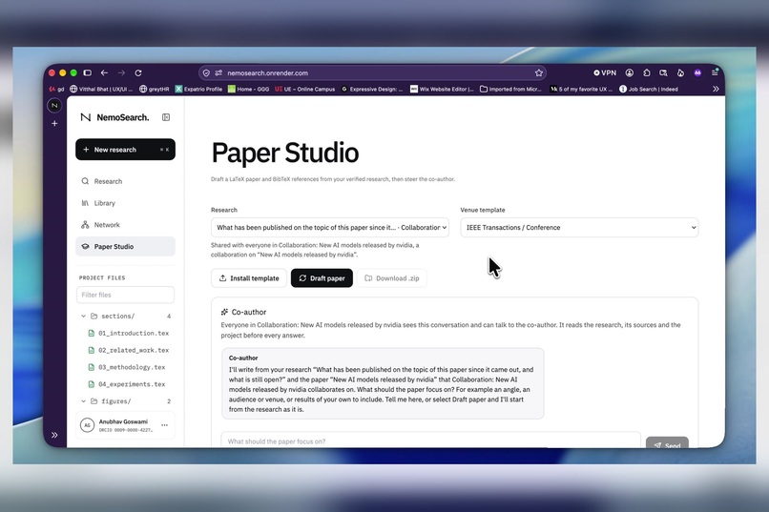
Task: Focus the Filter files input
Action: coord(125,295)
